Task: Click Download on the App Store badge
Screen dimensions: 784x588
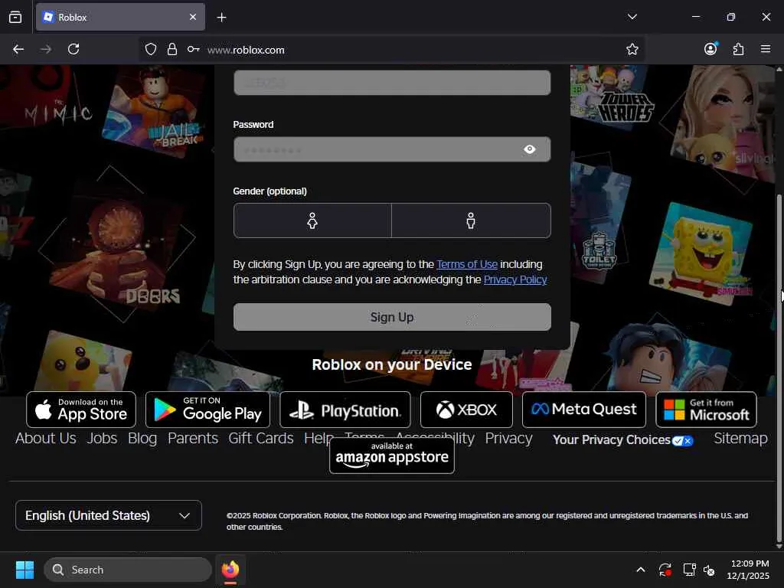Action: pyautogui.click(x=81, y=410)
